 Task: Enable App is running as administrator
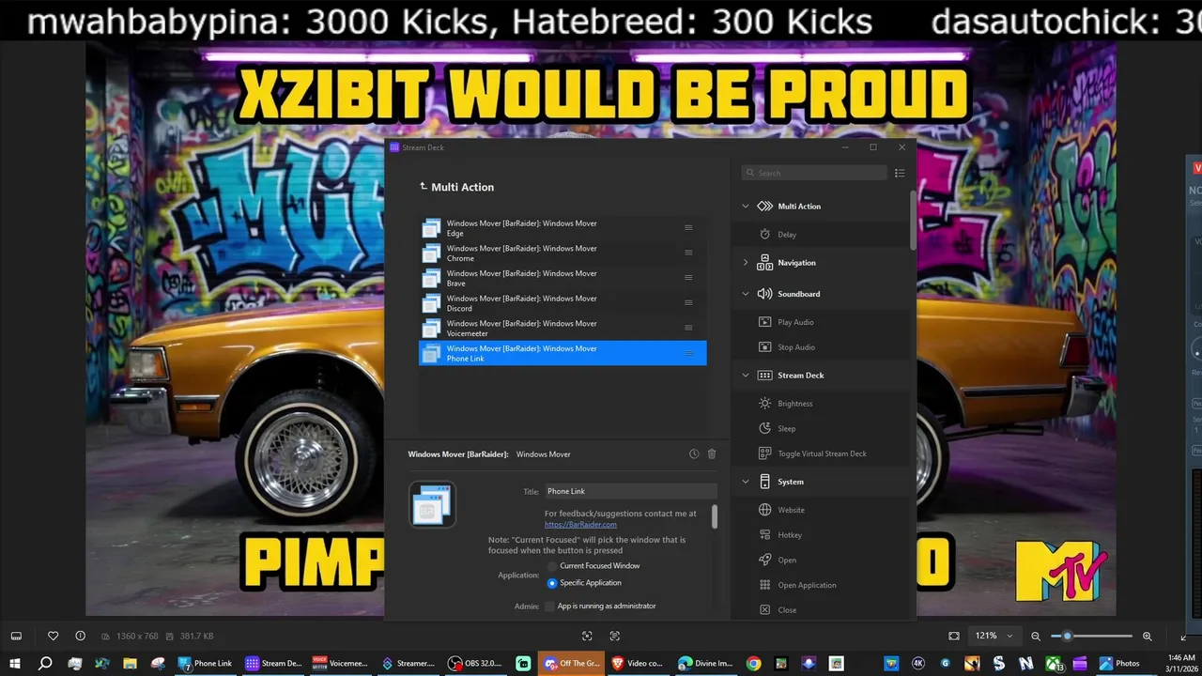coord(550,607)
